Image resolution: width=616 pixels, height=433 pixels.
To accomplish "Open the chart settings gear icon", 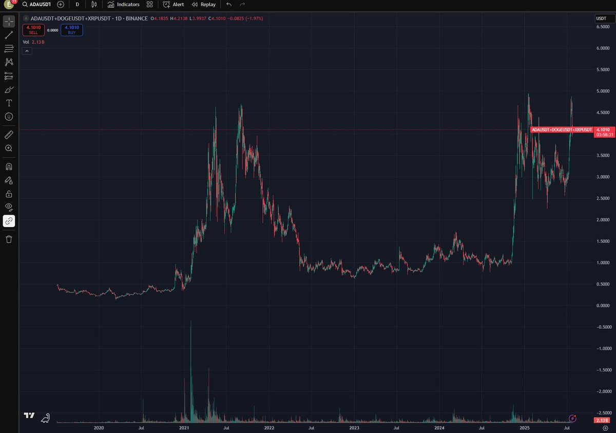I will [x=605, y=428].
